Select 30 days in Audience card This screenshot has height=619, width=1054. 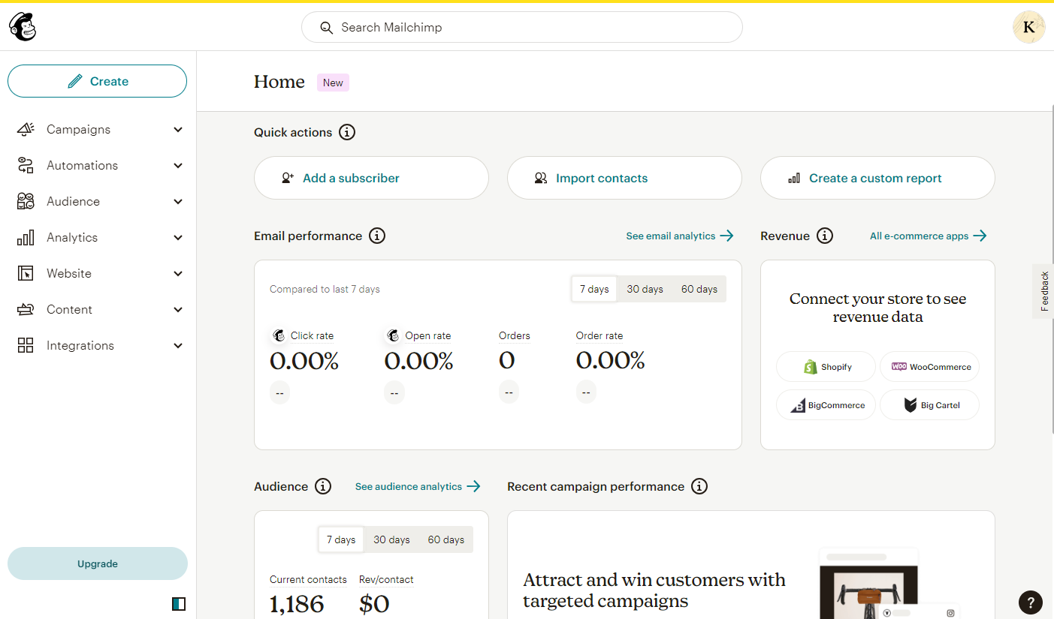tap(392, 540)
